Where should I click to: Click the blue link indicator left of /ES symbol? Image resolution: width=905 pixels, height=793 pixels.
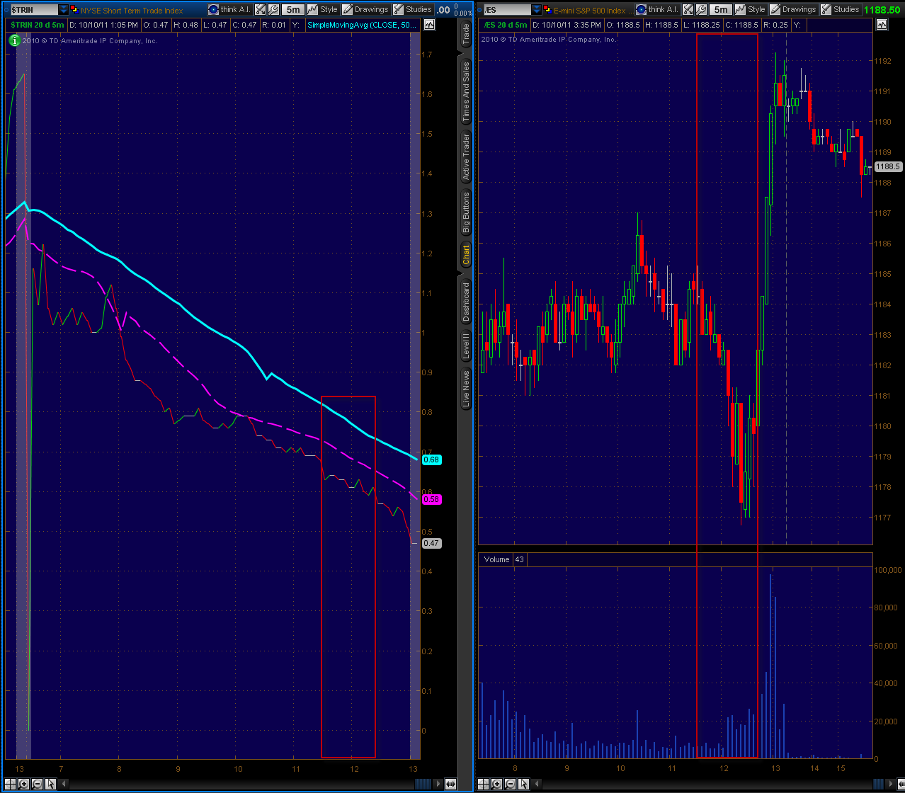tap(479, 10)
